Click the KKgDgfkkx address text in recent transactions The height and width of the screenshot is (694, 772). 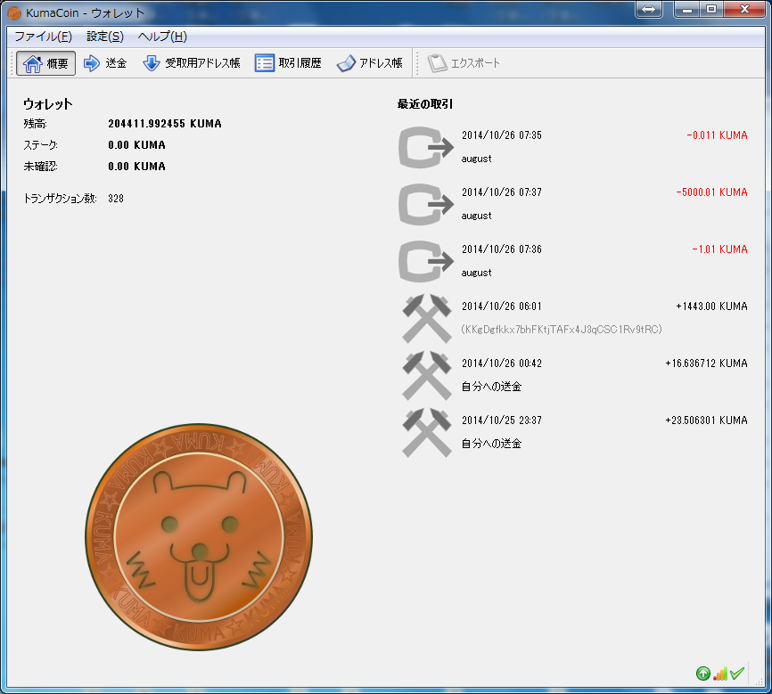562,330
